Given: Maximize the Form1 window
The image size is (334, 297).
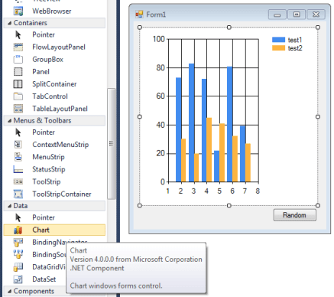Looking at the screenshot, I should coord(297,15).
